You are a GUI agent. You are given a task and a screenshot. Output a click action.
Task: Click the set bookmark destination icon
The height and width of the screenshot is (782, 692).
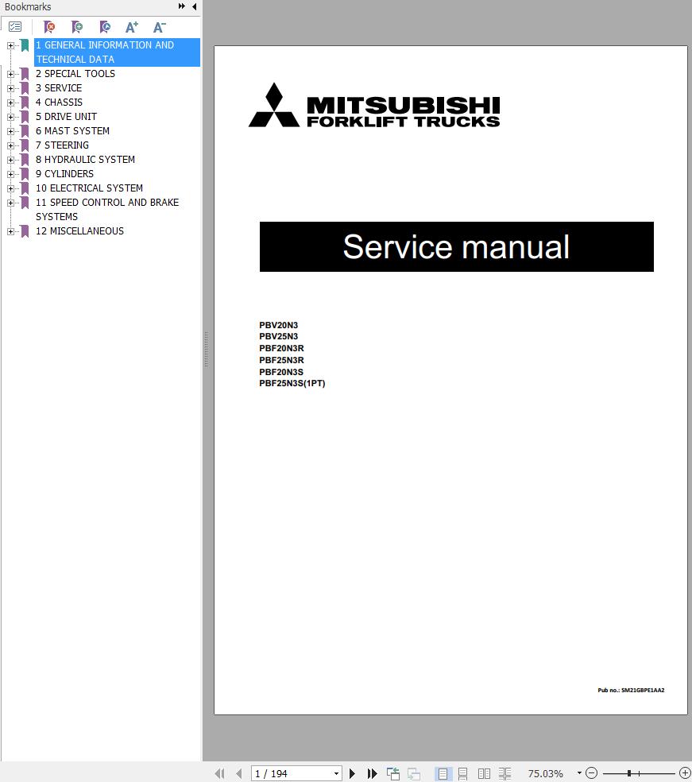click(x=105, y=27)
